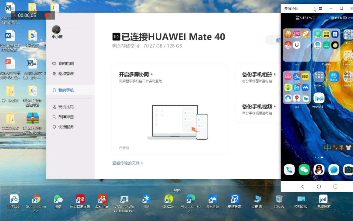
Task: Open the English folder on the phone
Action: pos(326,45)
